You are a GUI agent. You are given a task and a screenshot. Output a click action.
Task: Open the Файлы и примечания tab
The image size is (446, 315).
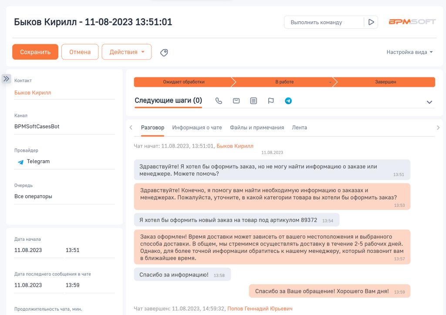point(257,128)
